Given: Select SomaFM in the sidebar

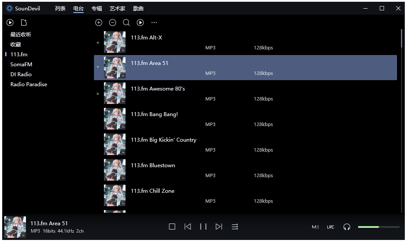Looking at the screenshot, I should click(21, 65).
